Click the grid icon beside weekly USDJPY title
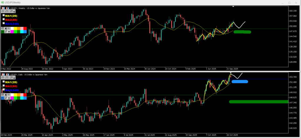301x138 pixels. coord(3,8)
